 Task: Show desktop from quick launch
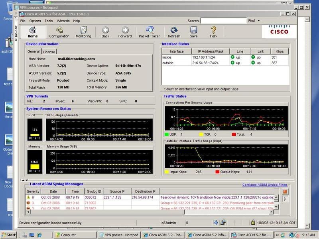click(x=32, y=235)
